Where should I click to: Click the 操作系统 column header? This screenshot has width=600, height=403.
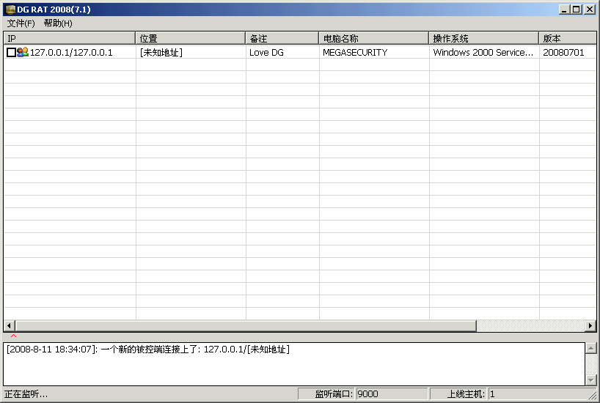coord(483,38)
